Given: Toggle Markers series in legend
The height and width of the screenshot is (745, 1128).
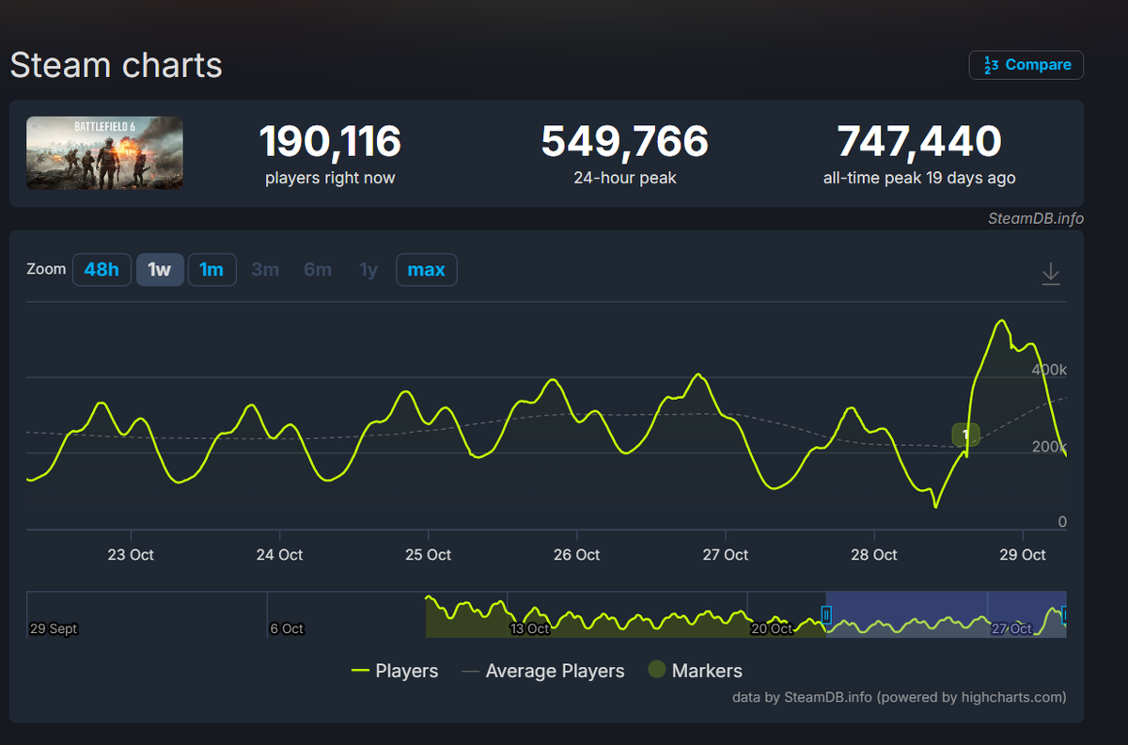Looking at the screenshot, I should [x=696, y=671].
